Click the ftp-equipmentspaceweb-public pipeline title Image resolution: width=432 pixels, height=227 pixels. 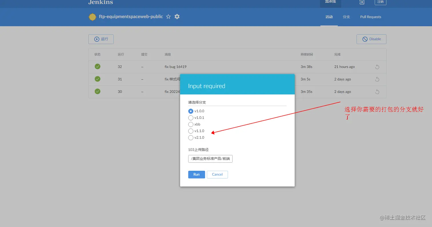[131, 17]
